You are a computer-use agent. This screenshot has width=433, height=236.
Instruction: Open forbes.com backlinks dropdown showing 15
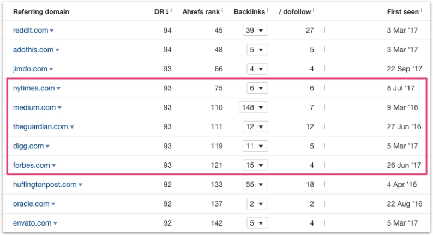(255, 166)
